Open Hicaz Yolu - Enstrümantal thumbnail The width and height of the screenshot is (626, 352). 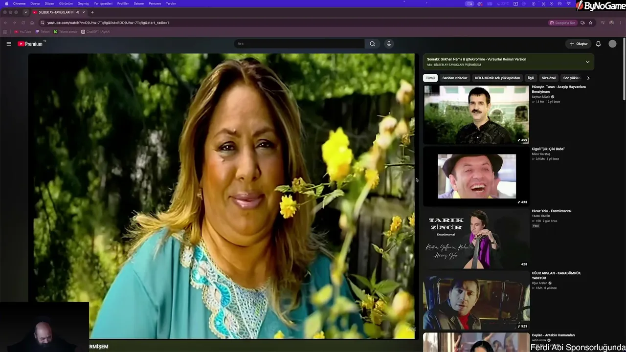coord(476,239)
